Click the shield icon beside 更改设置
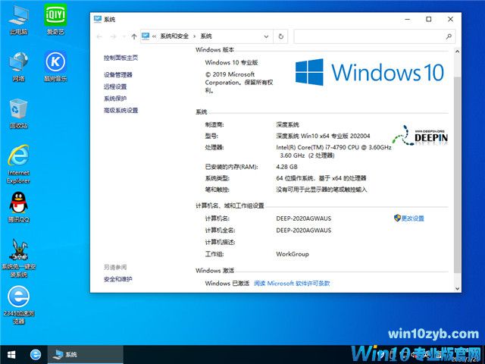485x364 pixels. (x=397, y=218)
